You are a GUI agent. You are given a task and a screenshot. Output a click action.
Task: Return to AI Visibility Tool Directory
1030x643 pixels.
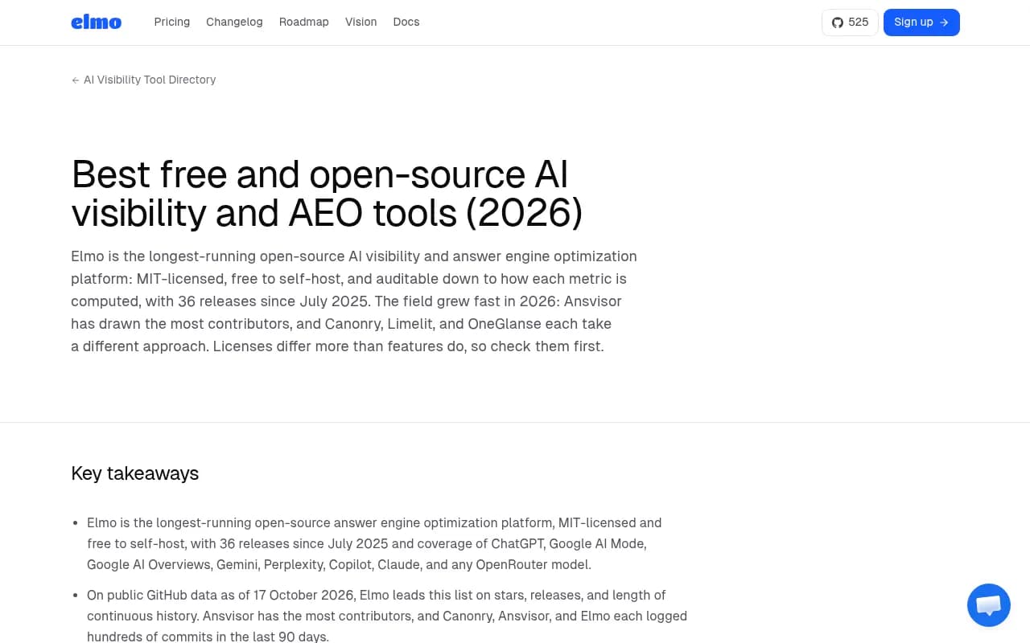click(x=143, y=80)
